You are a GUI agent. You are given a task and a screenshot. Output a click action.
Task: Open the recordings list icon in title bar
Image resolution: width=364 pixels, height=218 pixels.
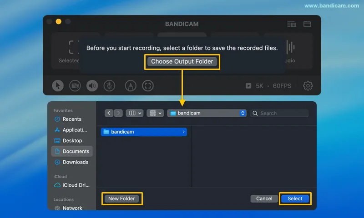click(x=292, y=24)
